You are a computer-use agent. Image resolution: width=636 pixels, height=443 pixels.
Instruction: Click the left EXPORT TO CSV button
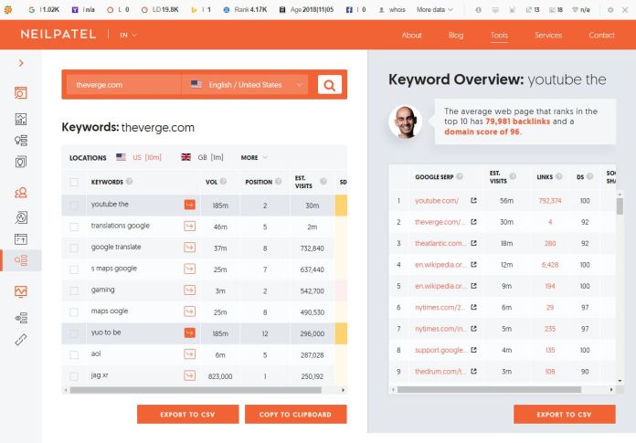point(187,414)
